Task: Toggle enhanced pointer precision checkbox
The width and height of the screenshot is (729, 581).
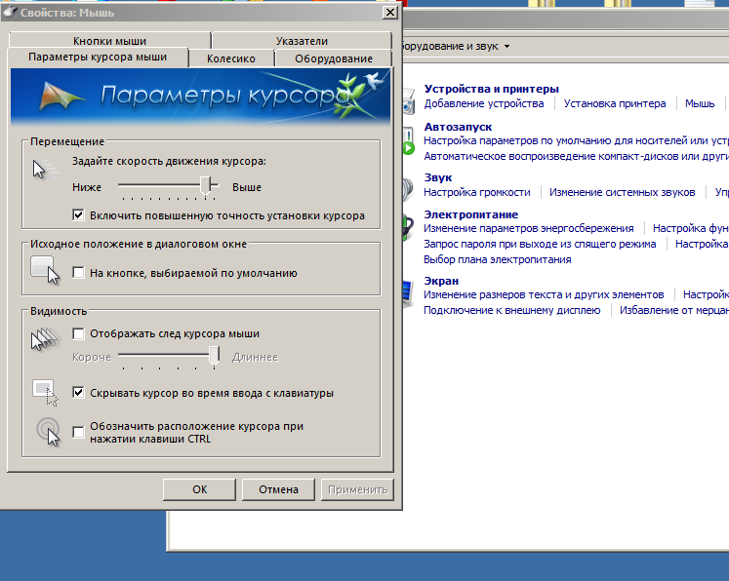Action: point(78,215)
